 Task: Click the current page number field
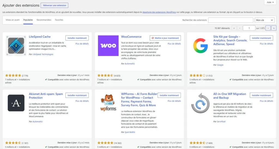tap(249, 28)
